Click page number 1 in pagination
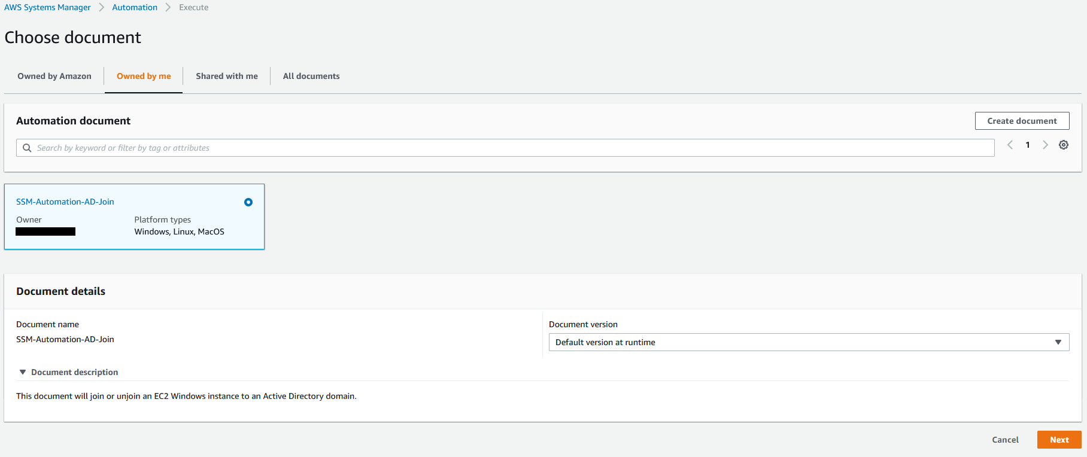This screenshot has width=1087, height=457. [x=1028, y=145]
